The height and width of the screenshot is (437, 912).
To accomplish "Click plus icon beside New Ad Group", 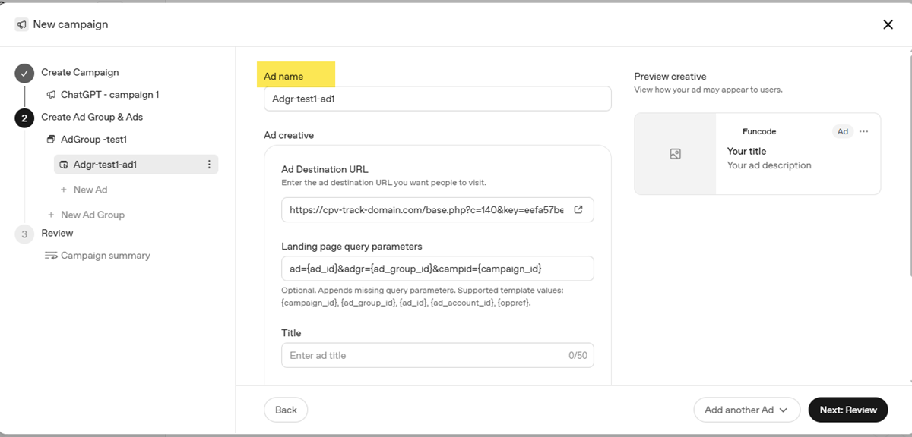I will 51,215.
